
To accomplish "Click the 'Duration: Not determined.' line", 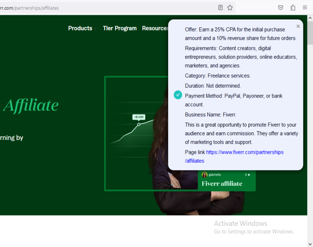I will click(x=213, y=86).
